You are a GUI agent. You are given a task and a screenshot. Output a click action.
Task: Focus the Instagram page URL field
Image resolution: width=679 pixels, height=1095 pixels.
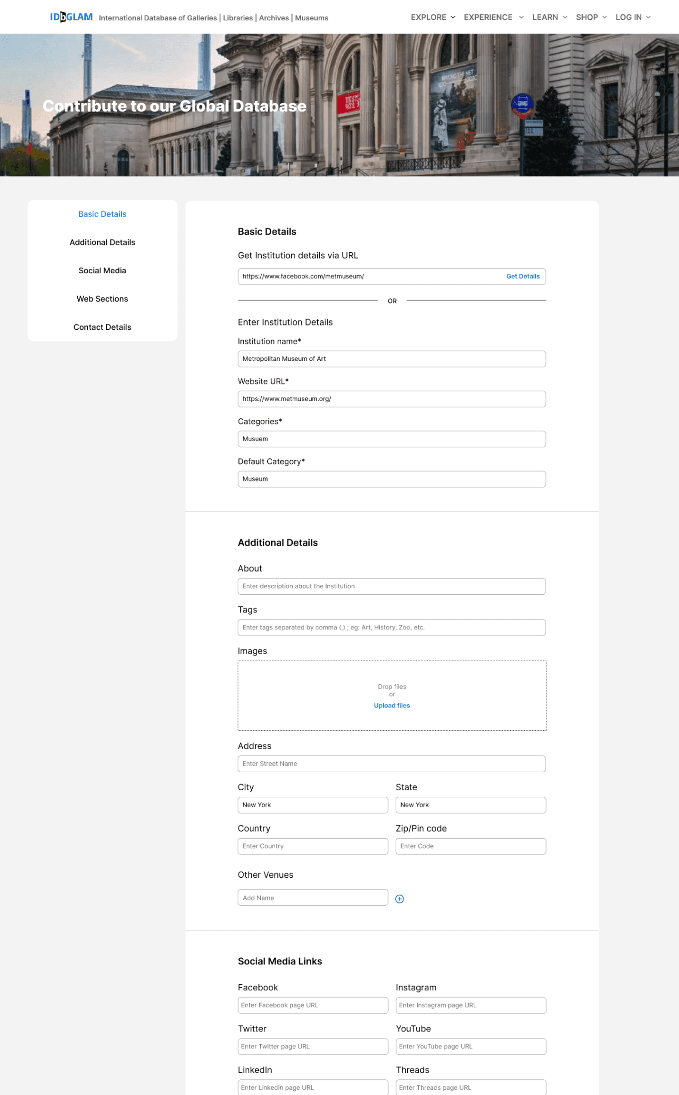(x=471, y=1005)
